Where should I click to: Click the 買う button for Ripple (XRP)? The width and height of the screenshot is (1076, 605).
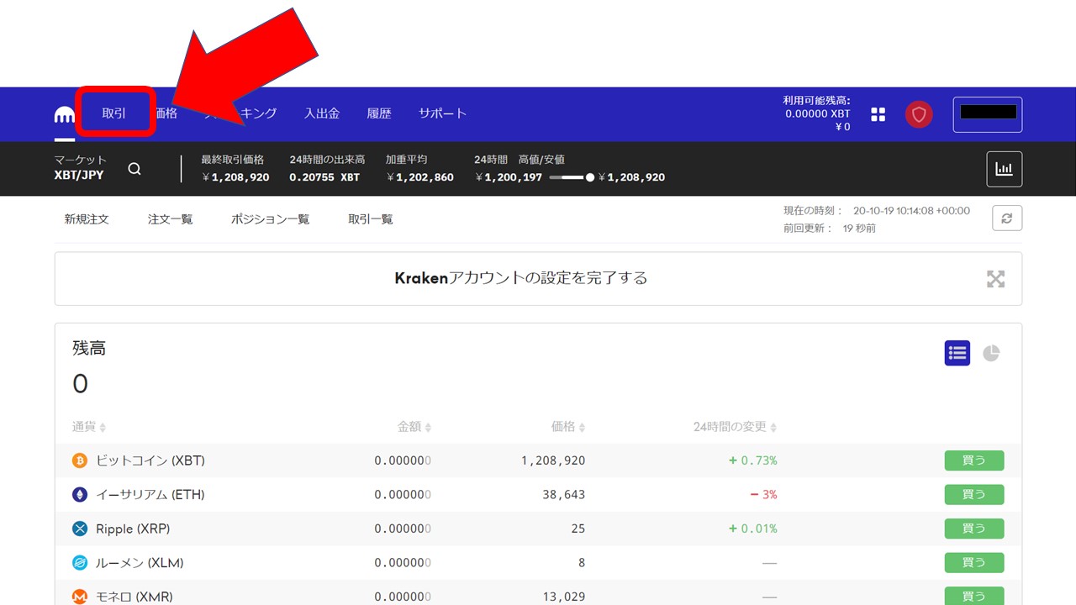(x=973, y=529)
